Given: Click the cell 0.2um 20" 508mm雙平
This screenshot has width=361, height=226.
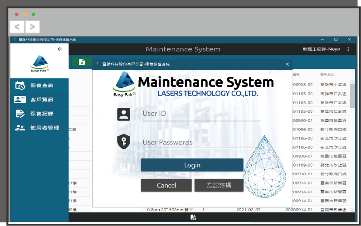Looking at the screenshot, I should [x=170, y=210].
